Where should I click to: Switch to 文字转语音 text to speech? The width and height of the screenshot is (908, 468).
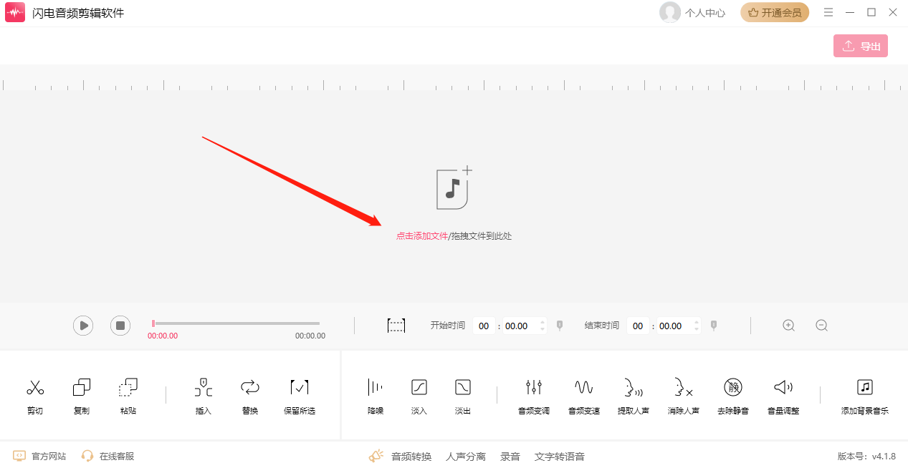tap(560, 456)
